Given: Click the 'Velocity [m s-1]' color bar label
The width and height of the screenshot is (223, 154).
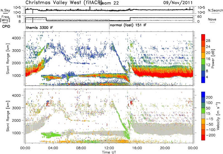Looking at the screenshot, I should (218, 116).
